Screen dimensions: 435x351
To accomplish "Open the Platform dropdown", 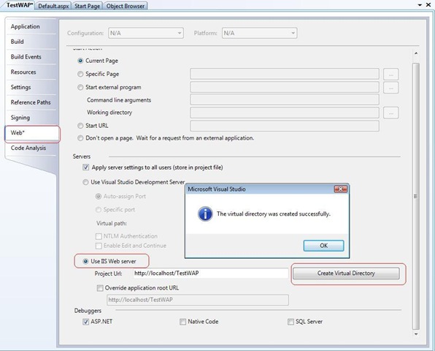I will coord(259,33).
